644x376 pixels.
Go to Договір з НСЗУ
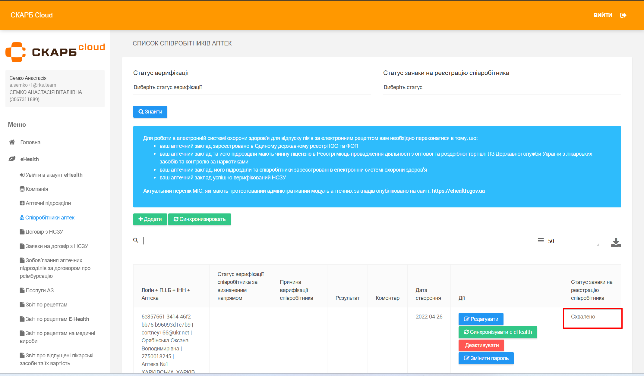[44, 232]
